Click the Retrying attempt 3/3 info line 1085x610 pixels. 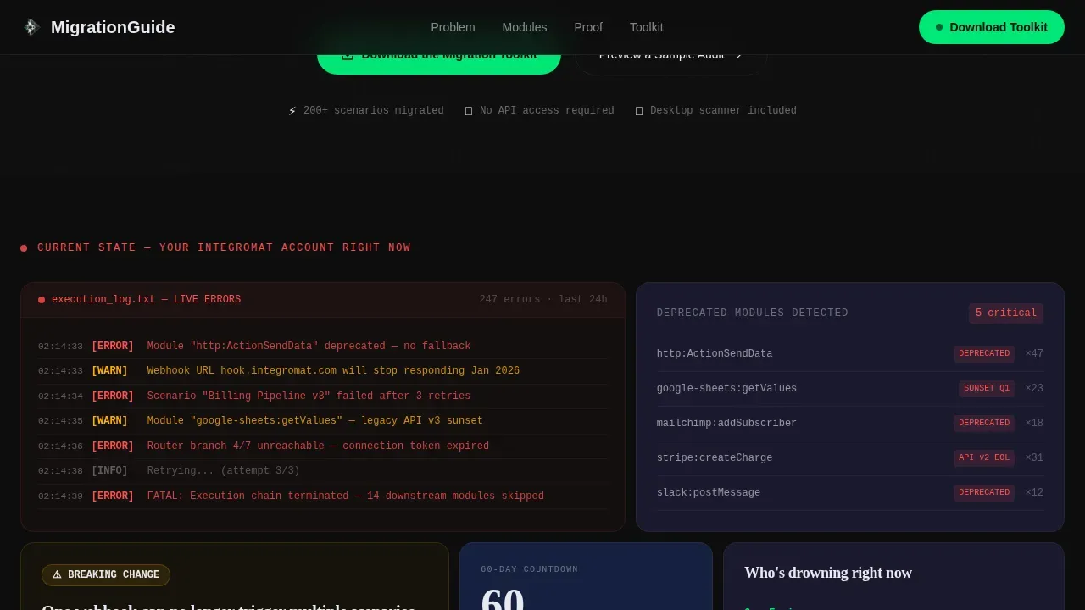[x=322, y=471]
